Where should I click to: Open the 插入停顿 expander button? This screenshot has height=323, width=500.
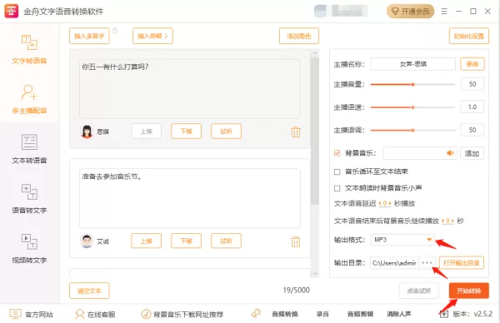[x=152, y=36]
